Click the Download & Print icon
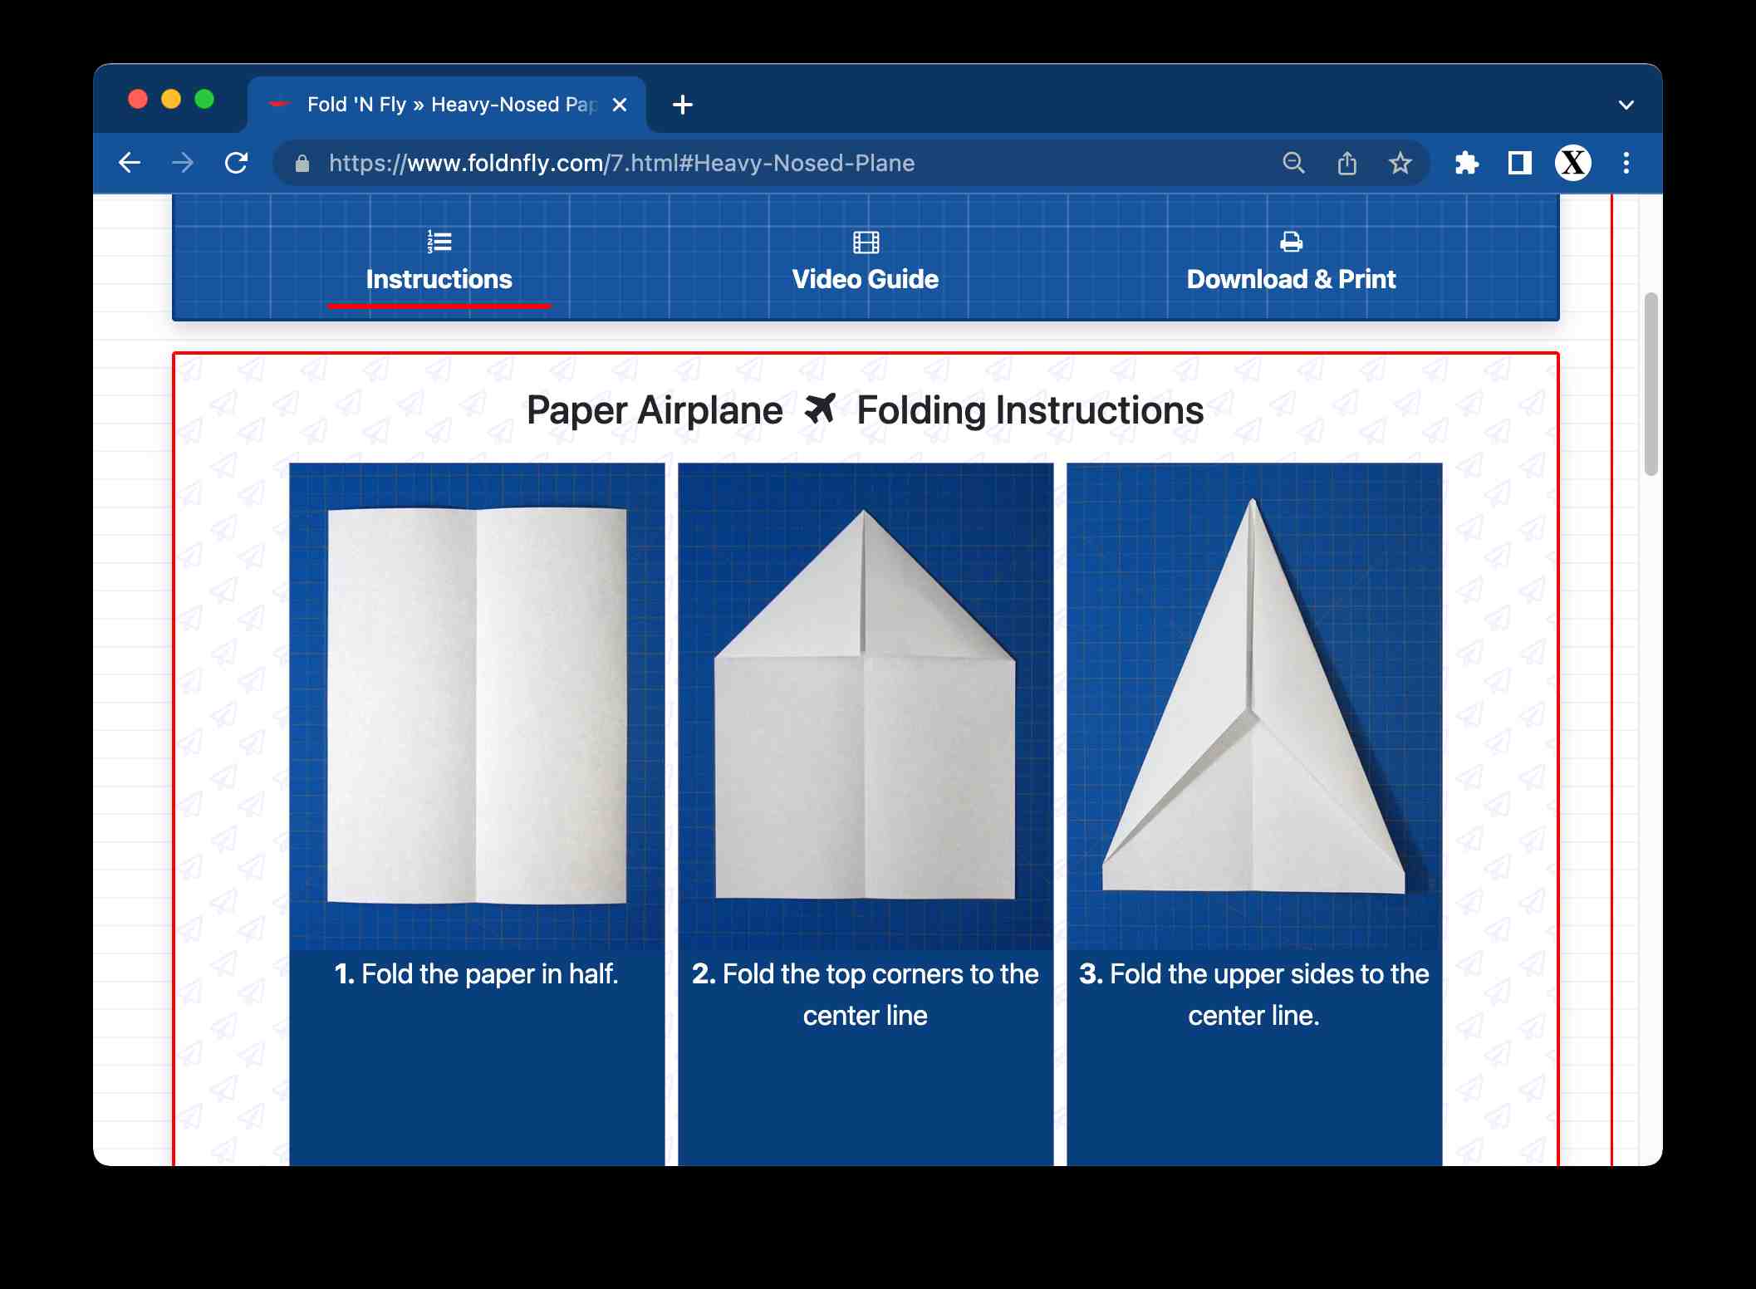The width and height of the screenshot is (1756, 1289). (1288, 243)
